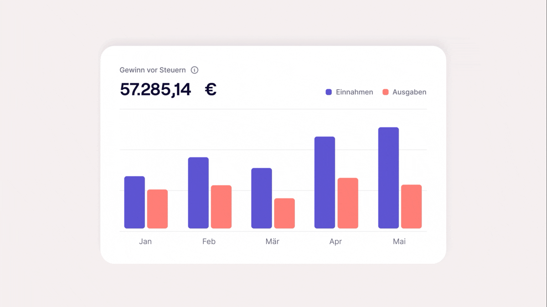Click the 57.285,14 € profit amount
Image resolution: width=547 pixels, height=307 pixels.
[x=168, y=90]
